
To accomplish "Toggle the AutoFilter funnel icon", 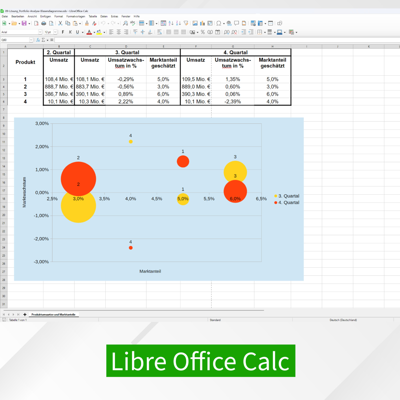I will (186, 23).
